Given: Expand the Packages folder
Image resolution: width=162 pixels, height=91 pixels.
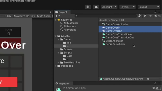Looking at the screenshot, I should coord(56,66).
